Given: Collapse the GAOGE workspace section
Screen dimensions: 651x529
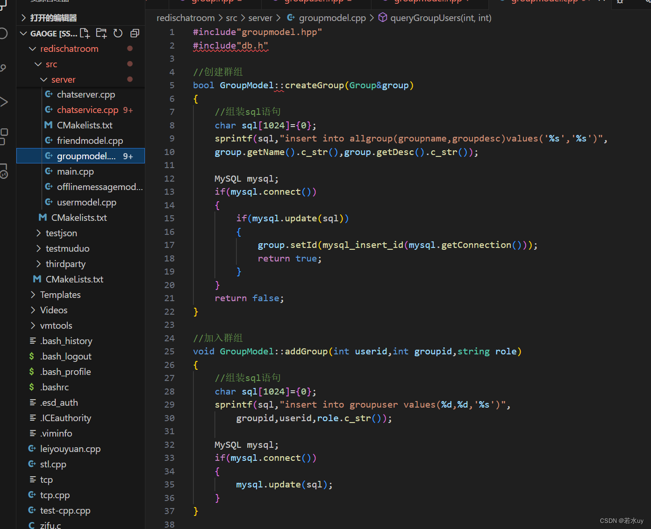Looking at the screenshot, I should pos(23,33).
